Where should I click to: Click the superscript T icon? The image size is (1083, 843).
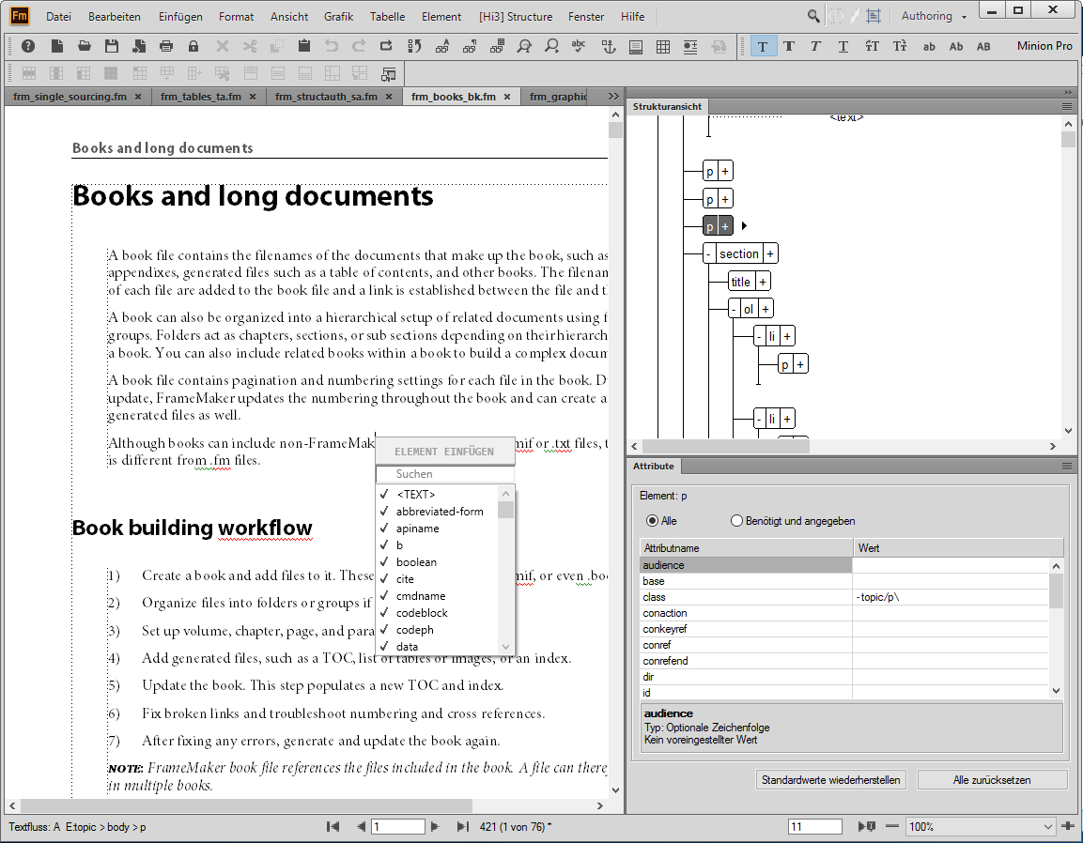click(873, 46)
